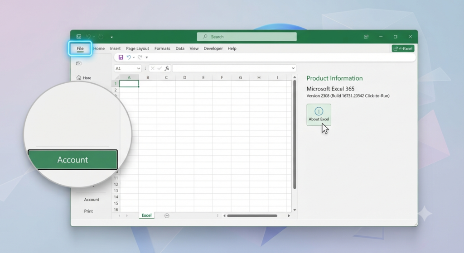Select column I header
This screenshot has height=253, width=464.
click(277, 77)
